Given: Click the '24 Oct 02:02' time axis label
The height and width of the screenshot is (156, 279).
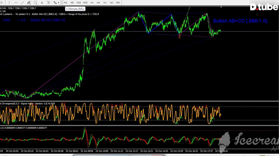Looking at the screenshot, I should (12, 151).
